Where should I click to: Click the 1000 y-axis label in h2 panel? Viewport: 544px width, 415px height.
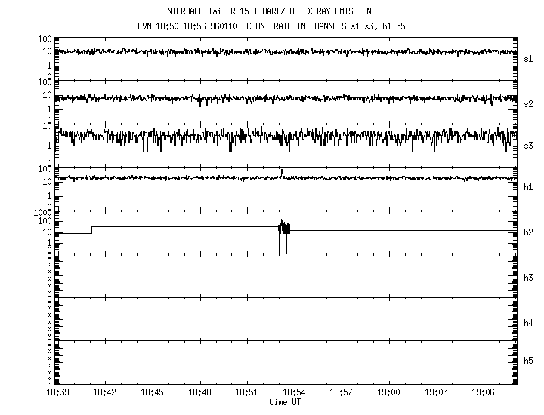43,214
